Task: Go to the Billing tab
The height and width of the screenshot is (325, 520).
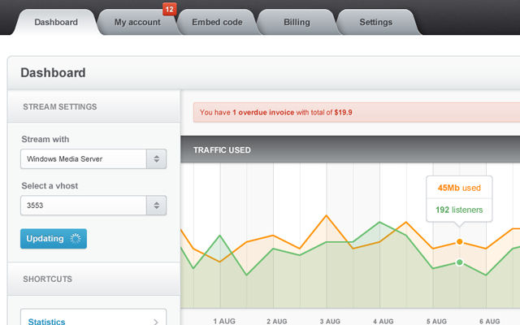Action: click(297, 22)
